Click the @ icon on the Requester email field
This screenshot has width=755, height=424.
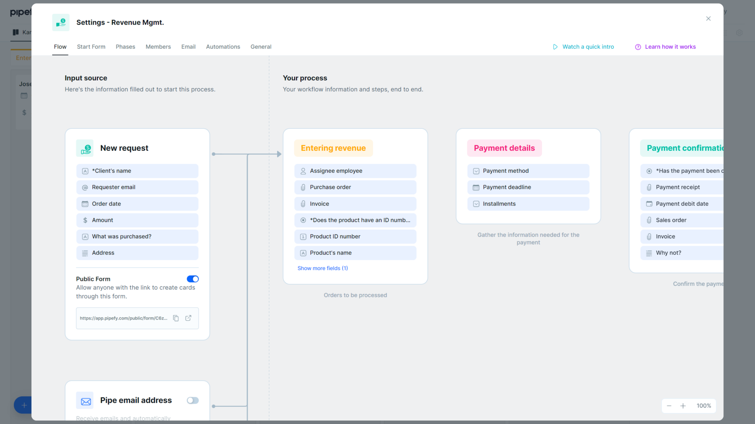click(x=85, y=187)
